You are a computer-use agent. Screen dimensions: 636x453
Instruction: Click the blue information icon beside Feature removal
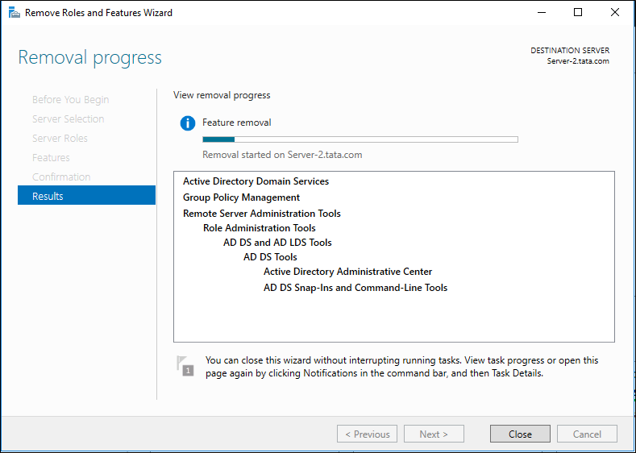coord(188,123)
